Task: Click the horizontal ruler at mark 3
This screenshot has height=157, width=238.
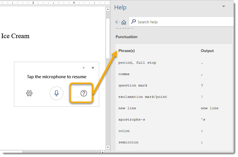Action: [33, 3]
